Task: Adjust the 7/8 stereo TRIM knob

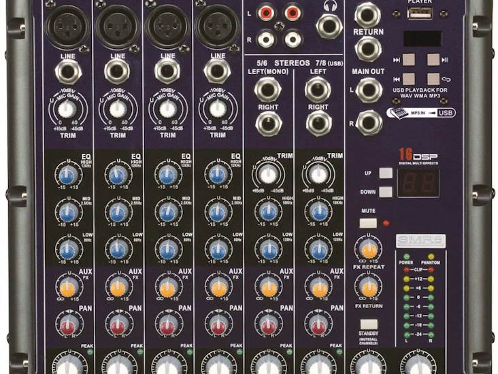Action: [x=318, y=174]
